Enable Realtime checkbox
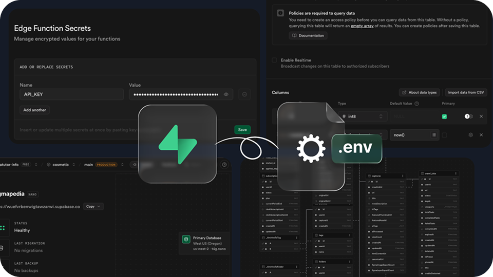Screen dimensions: 493x277 (x=274, y=60)
